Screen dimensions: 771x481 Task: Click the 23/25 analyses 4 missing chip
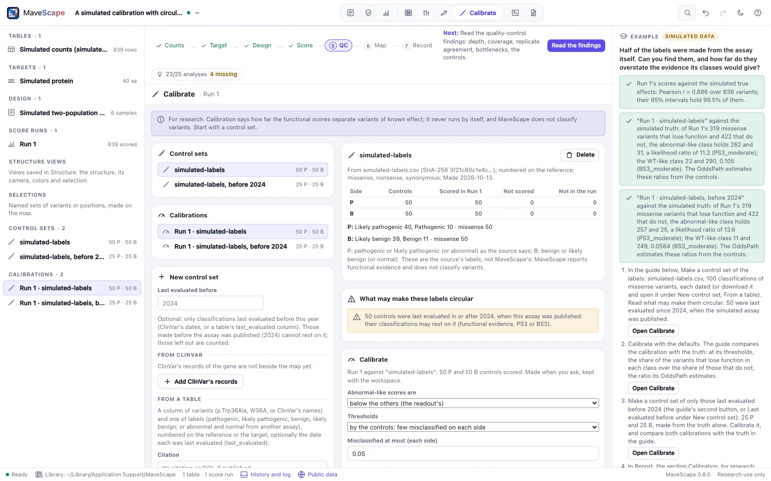tap(197, 74)
